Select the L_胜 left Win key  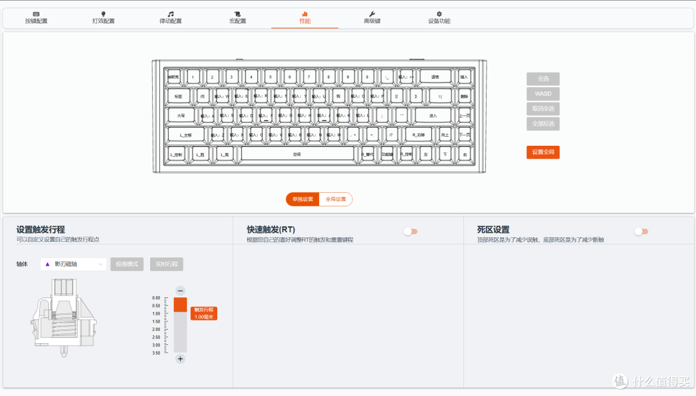click(200, 154)
